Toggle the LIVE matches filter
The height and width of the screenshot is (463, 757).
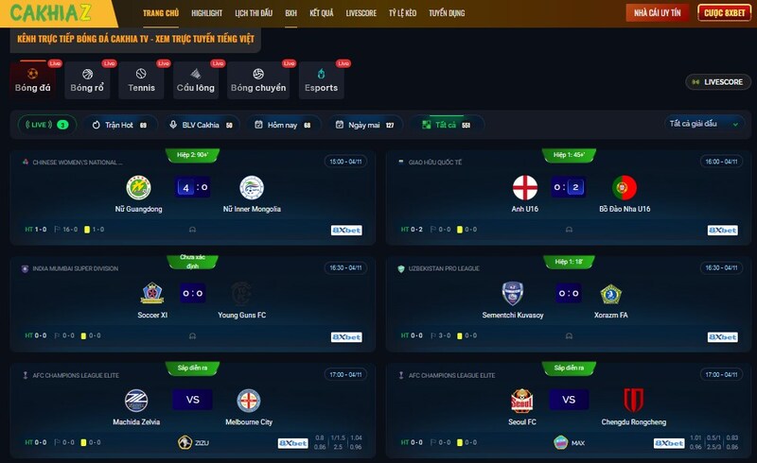pos(46,125)
